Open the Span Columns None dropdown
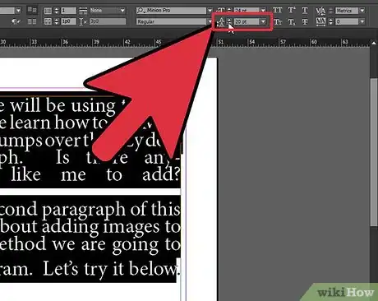This screenshot has width=378, height=301. [122, 11]
